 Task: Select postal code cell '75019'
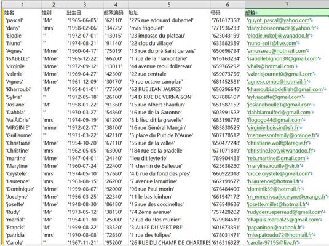pyautogui.click(x=114, y=51)
